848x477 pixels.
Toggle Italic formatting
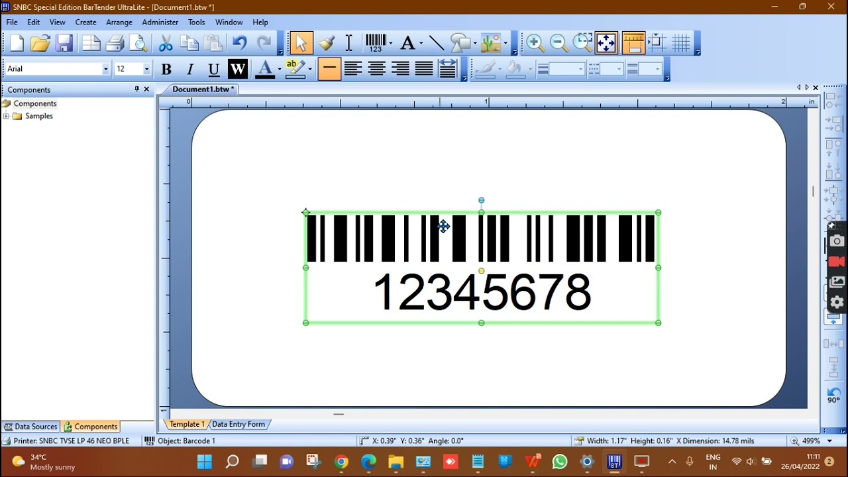(x=190, y=69)
